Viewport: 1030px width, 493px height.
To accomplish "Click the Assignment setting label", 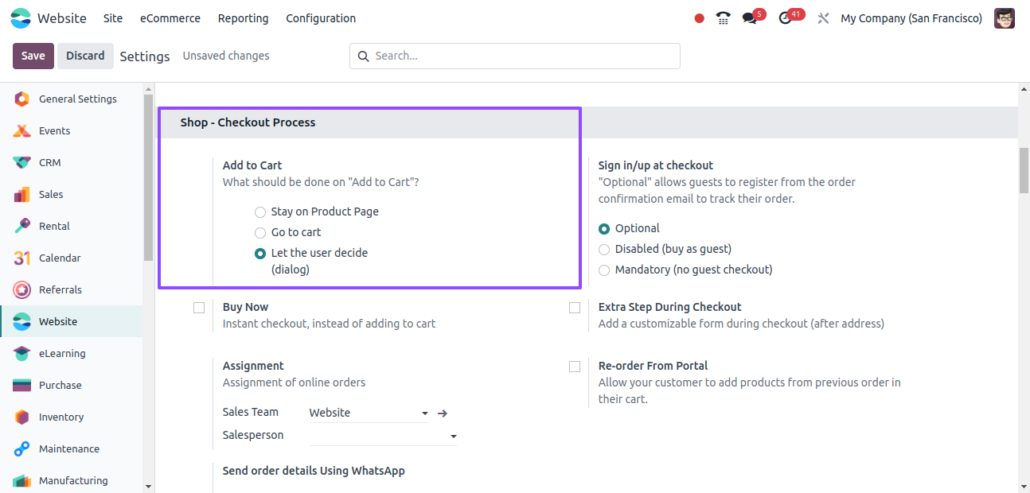I will pos(253,366).
